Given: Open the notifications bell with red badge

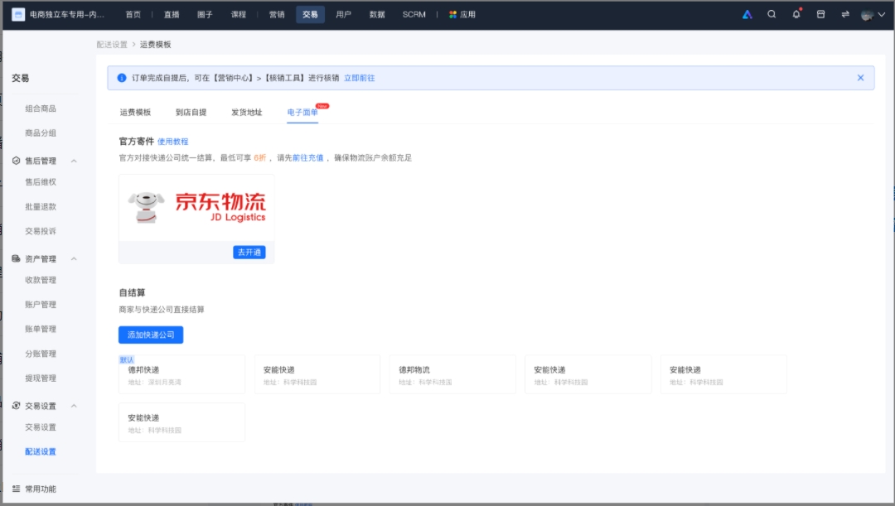Looking at the screenshot, I should [x=796, y=14].
